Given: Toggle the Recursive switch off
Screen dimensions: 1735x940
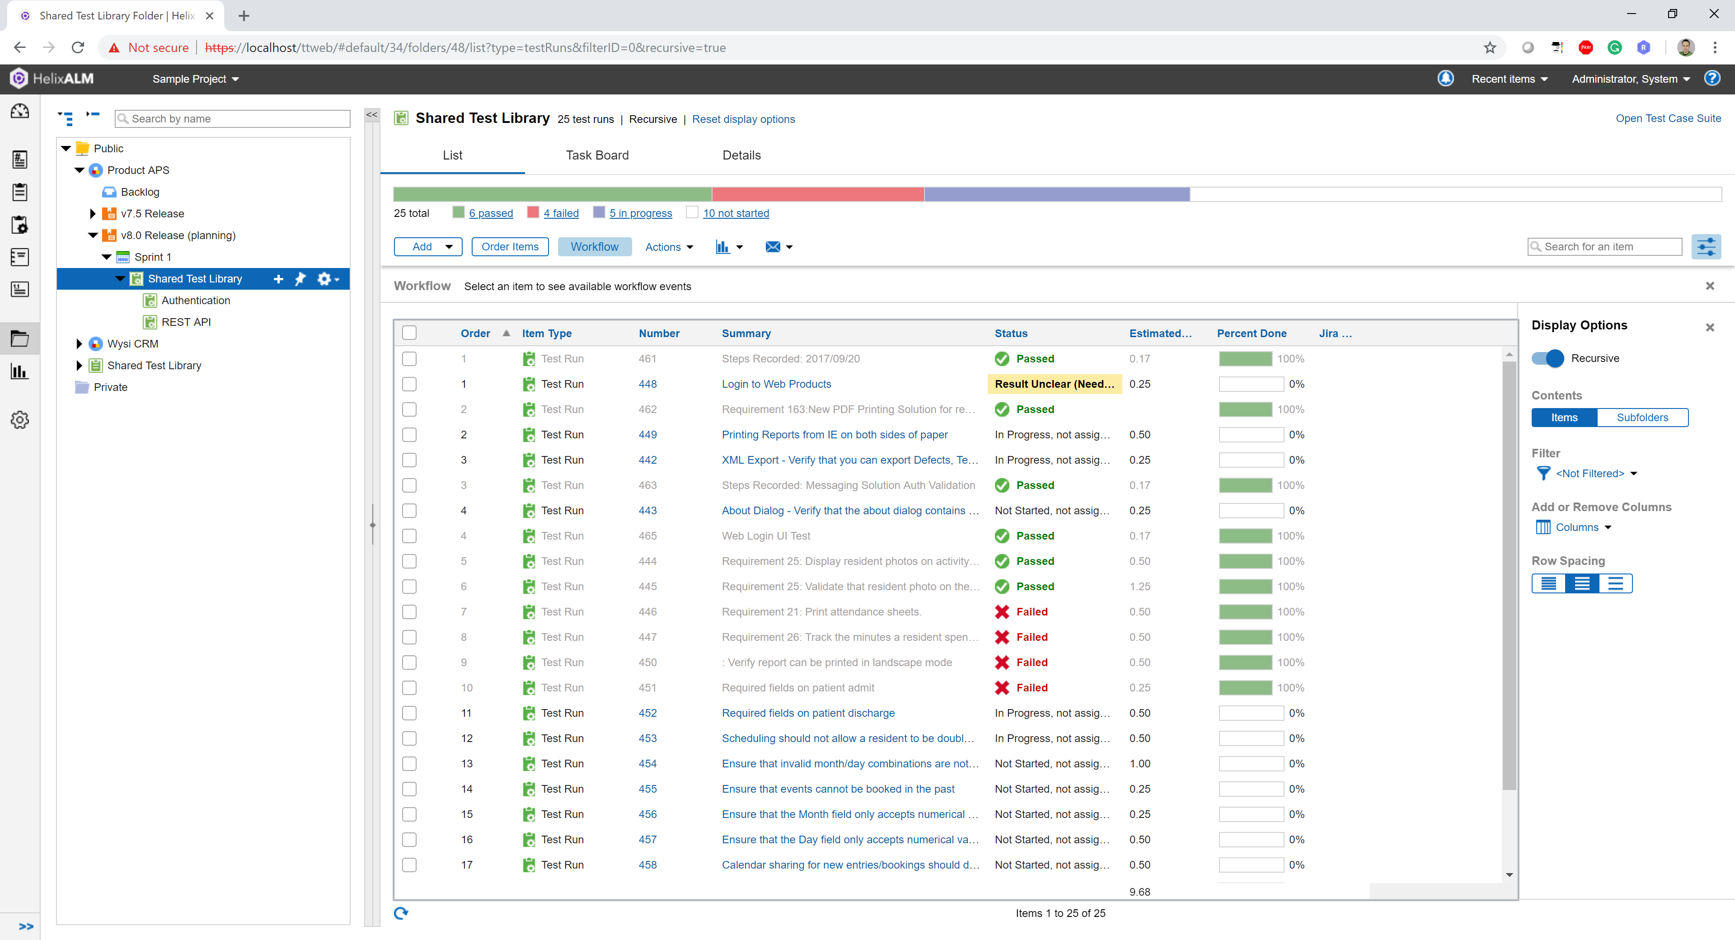Looking at the screenshot, I should coord(1547,358).
